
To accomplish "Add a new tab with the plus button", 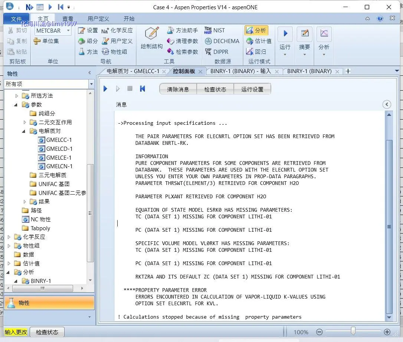I will 348,71.
